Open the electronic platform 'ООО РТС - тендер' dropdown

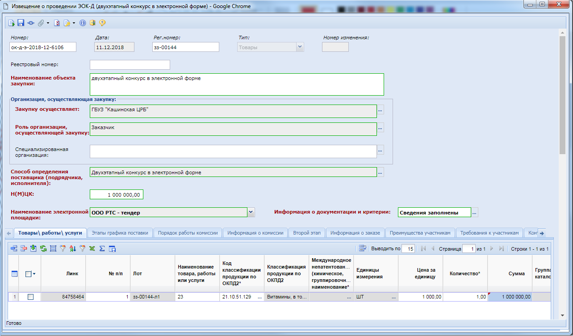[251, 212]
